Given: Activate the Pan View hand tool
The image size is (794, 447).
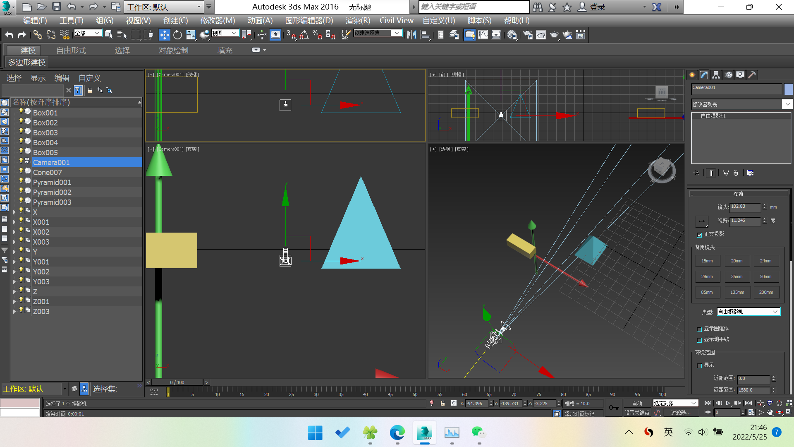Looking at the screenshot, I should click(770, 412).
